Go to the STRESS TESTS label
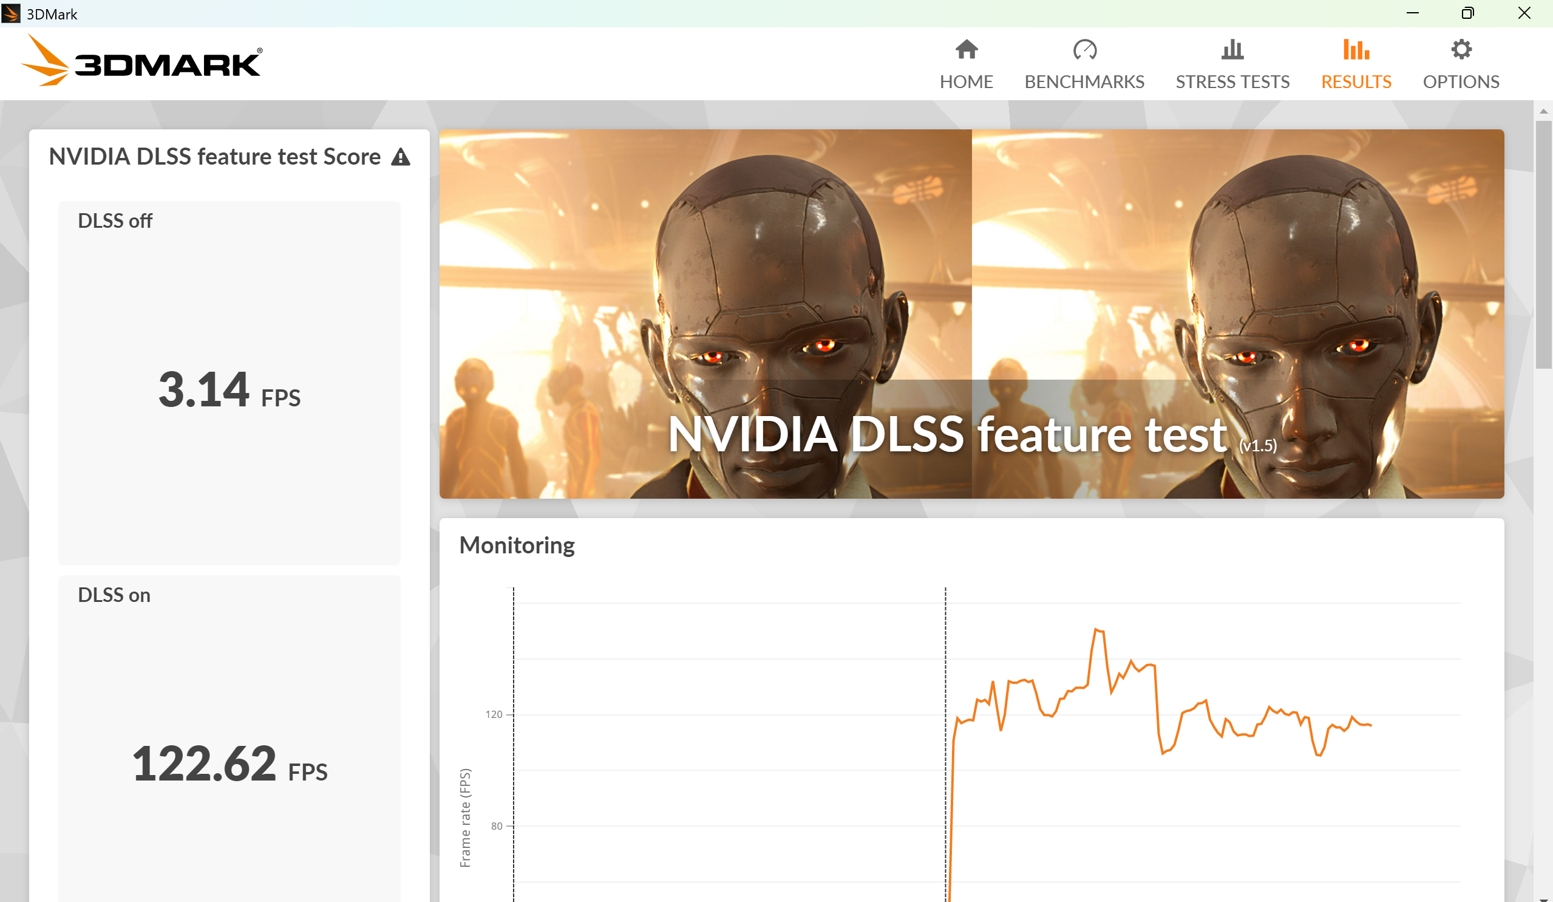1553x902 pixels. (1232, 82)
